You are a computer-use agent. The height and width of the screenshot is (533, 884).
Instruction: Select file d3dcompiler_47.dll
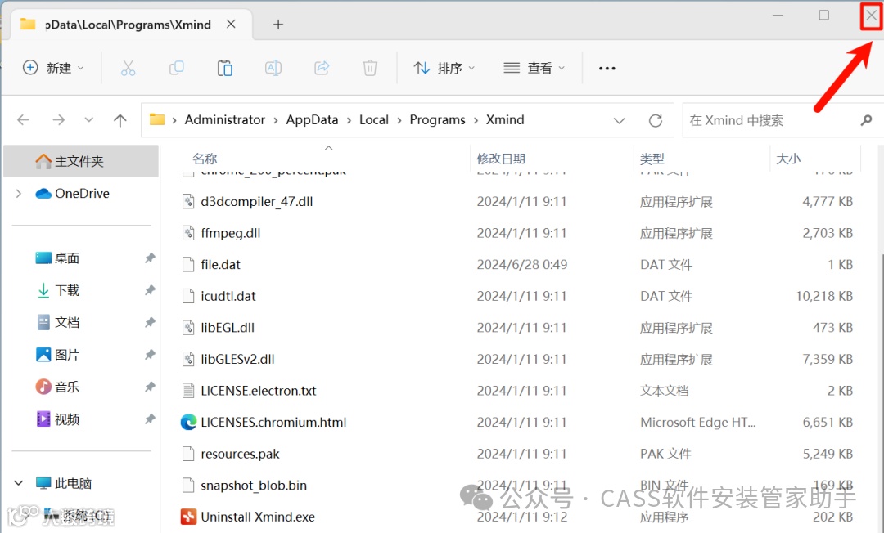(256, 201)
